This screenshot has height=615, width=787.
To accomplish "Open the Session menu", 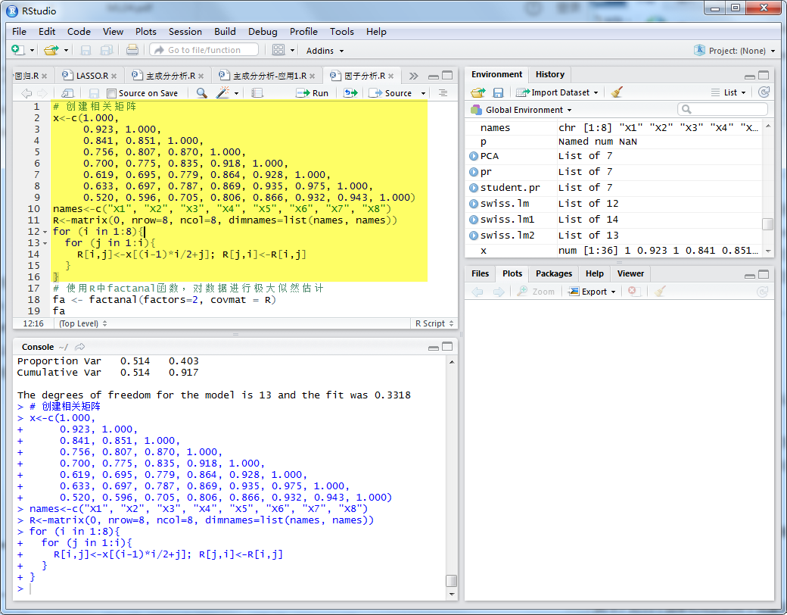I will click(185, 32).
